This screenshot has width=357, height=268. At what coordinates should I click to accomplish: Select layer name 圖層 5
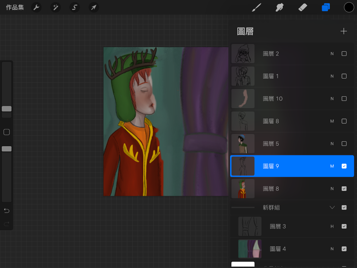pos(271,143)
